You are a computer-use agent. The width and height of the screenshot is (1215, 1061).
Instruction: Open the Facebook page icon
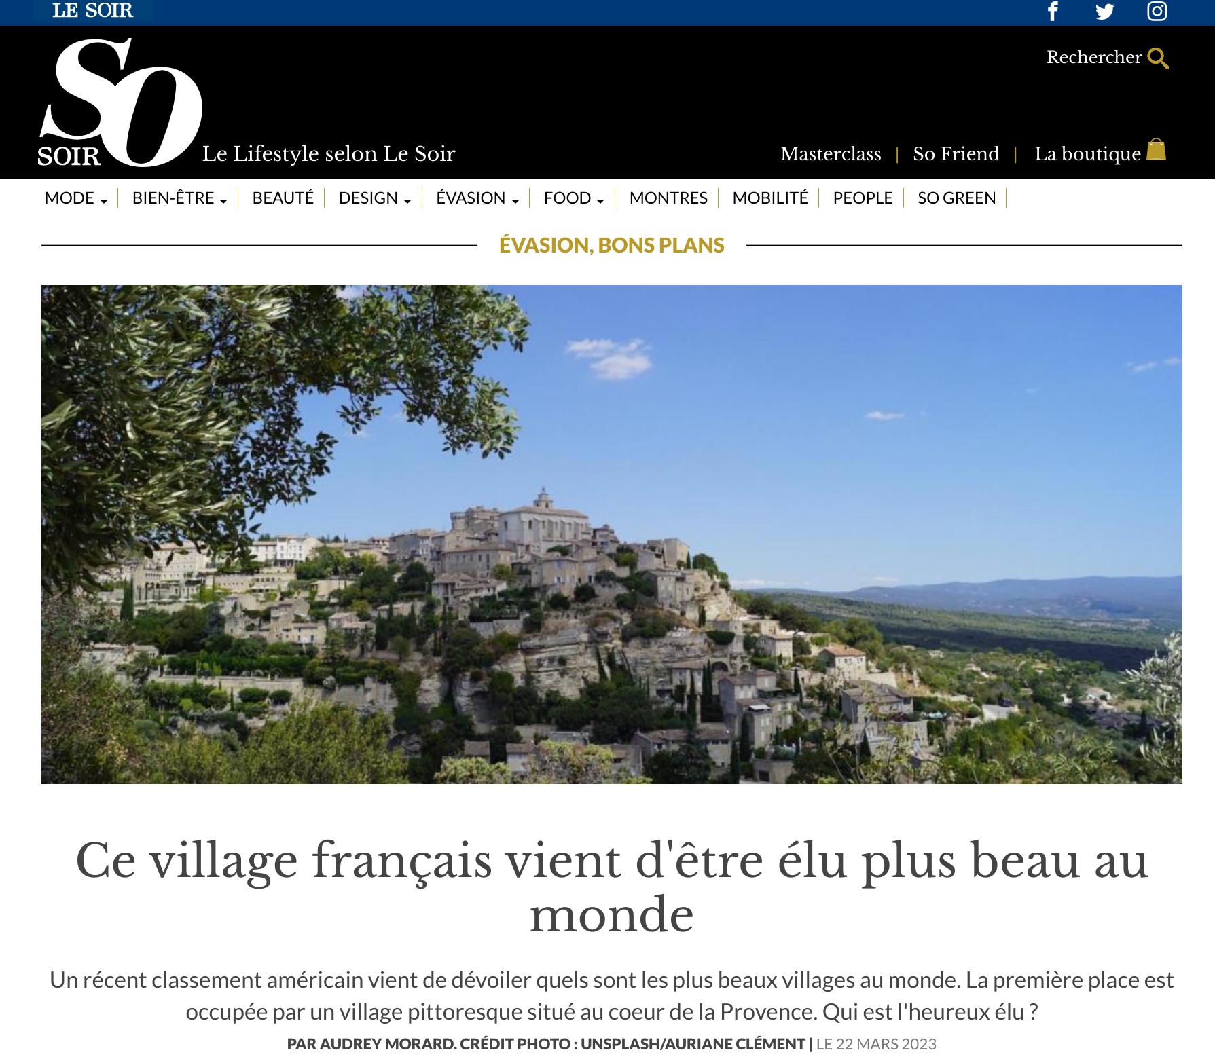(1053, 12)
